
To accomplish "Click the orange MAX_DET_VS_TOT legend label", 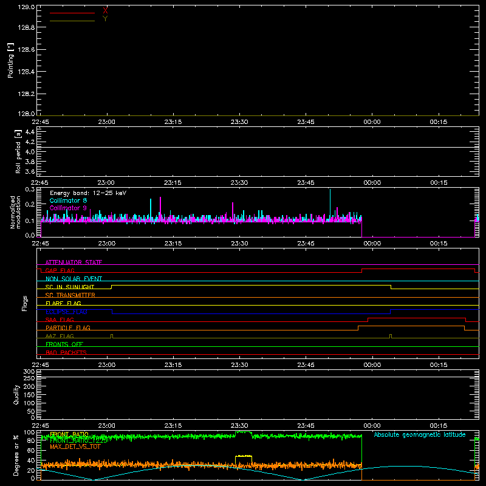I will tap(75, 447).
